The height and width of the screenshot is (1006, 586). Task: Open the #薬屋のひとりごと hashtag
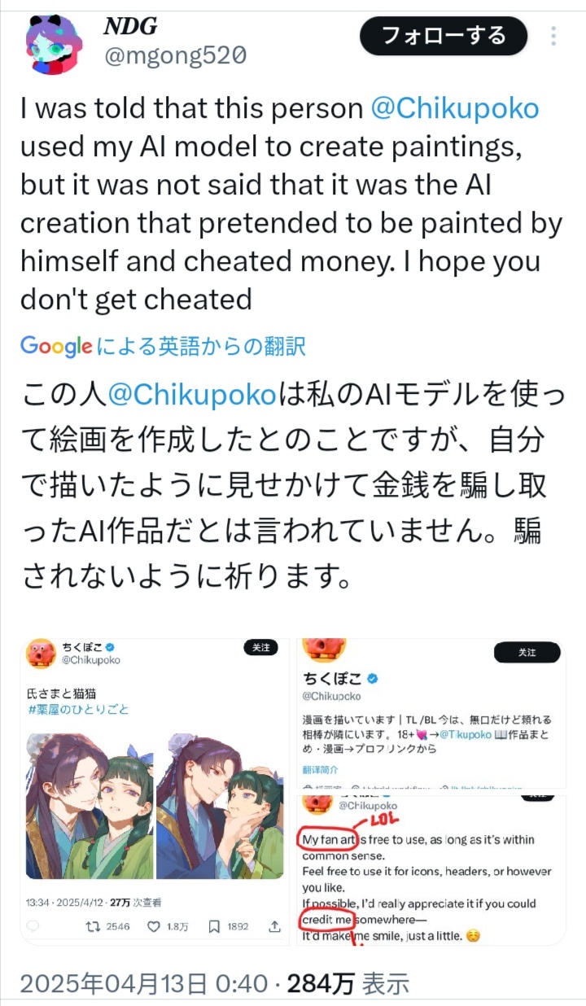tap(78, 710)
